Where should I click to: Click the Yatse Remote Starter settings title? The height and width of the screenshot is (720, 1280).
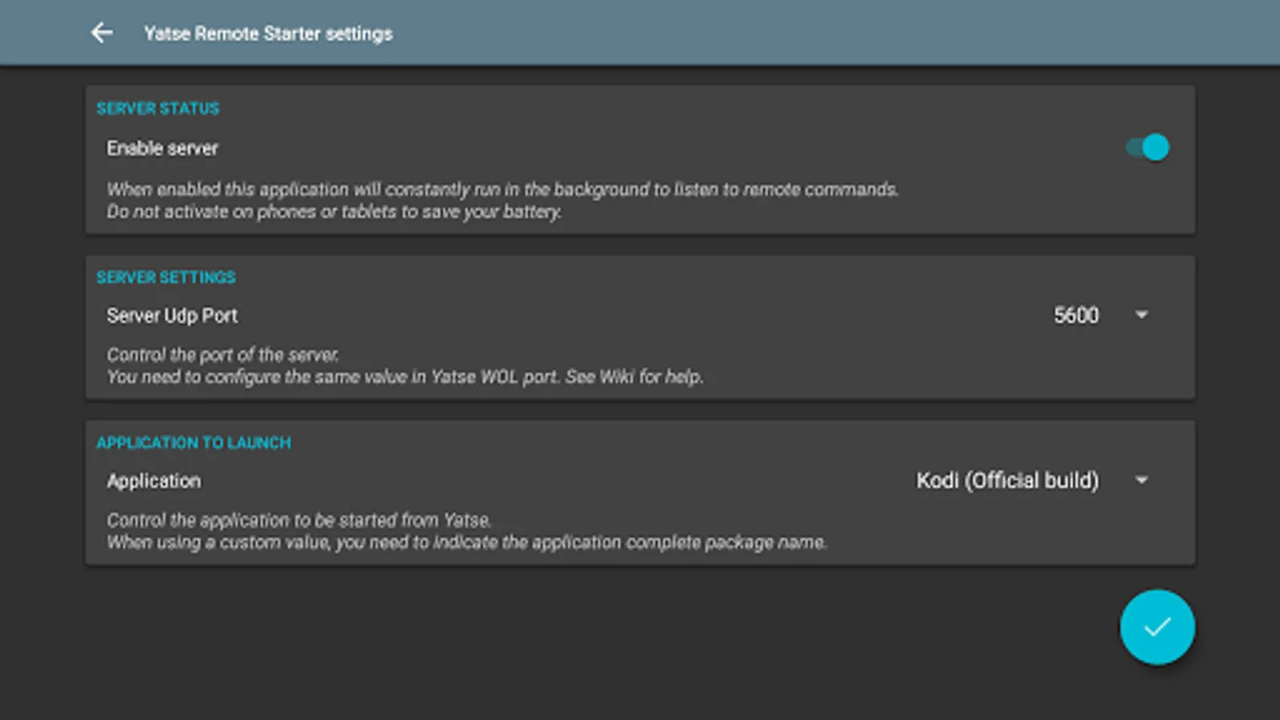(268, 34)
